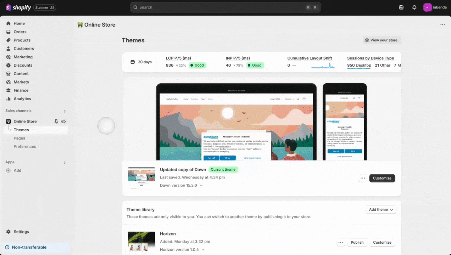This screenshot has height=255, width=451.
Task: Customize the Horizon theme
Action: click(x=382, y=243)
